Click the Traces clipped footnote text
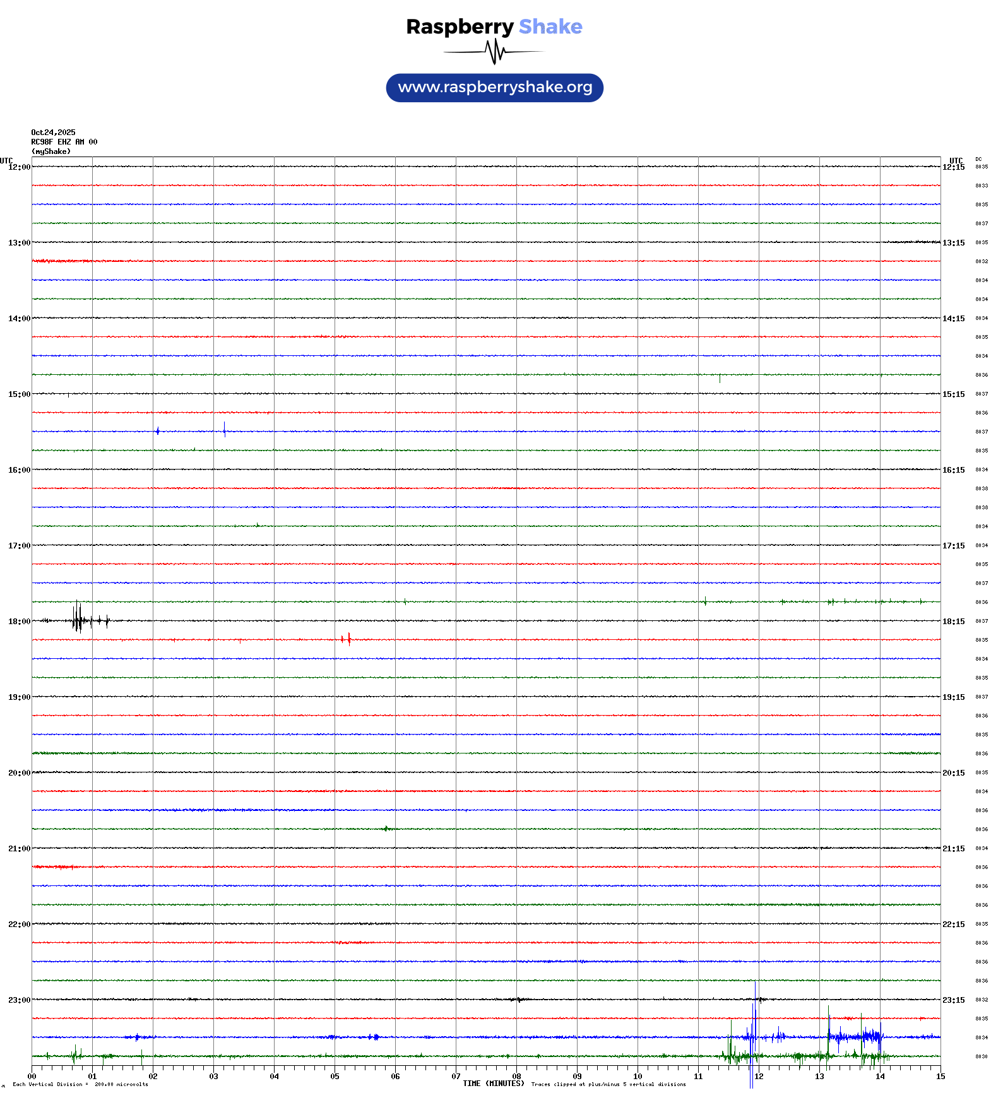Screen dimensions: 991x1093 (x=608, y=1084)
